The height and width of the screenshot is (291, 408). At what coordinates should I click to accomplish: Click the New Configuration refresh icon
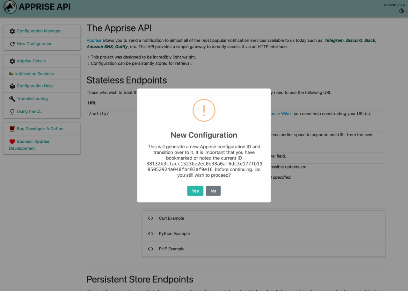click(12, 44)
